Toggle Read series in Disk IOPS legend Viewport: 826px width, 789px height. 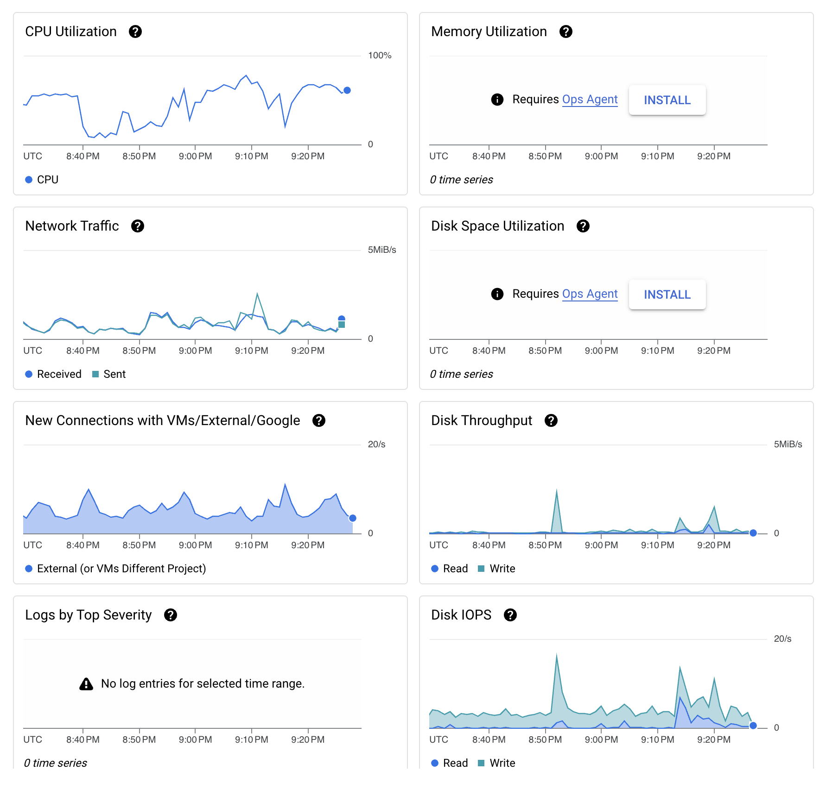tap(449, 763)
